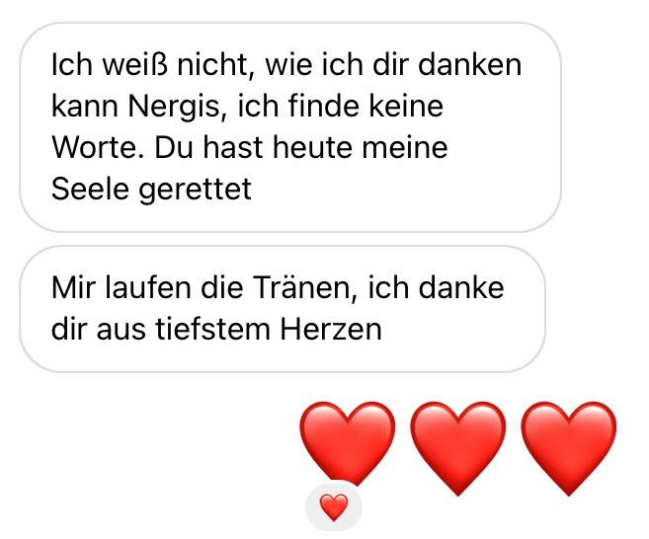Tap the middle large red heart emoji

pos(457,448)
